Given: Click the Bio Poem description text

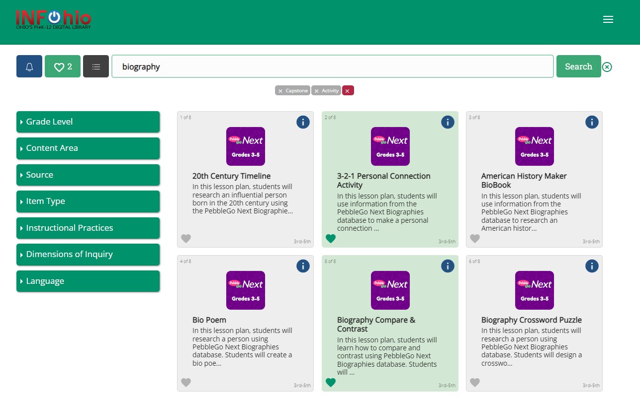Looking at the screenshot, I should tap(243, 347).
